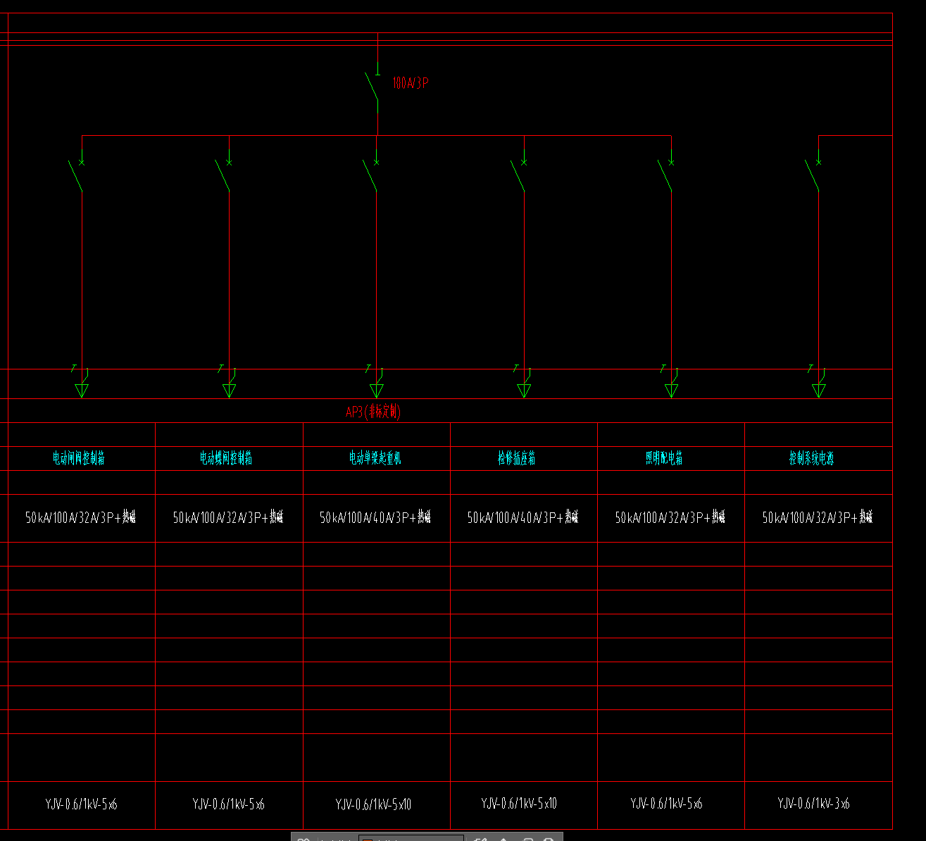Screen dimensions: 926x841
Task: Select YJV-0.6/1kV-5x6 cable in 照明配电箱 column
Action: (666, 803)
